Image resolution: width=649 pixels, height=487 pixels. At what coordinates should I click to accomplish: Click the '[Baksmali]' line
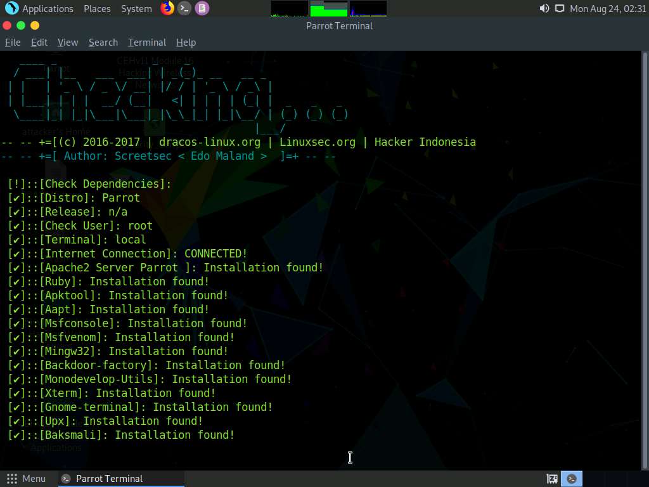point(121,435)
